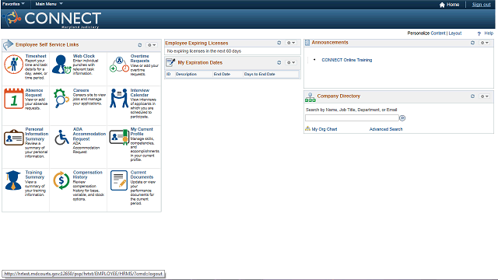Open the Timesheet link text

tap(36, 56)
